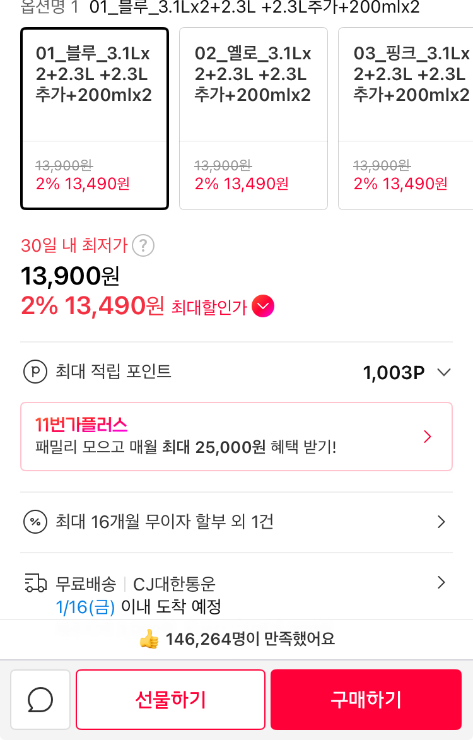Tap the red arrow in 11번가플러스 banner
The image size is (473, 740).
428,437
